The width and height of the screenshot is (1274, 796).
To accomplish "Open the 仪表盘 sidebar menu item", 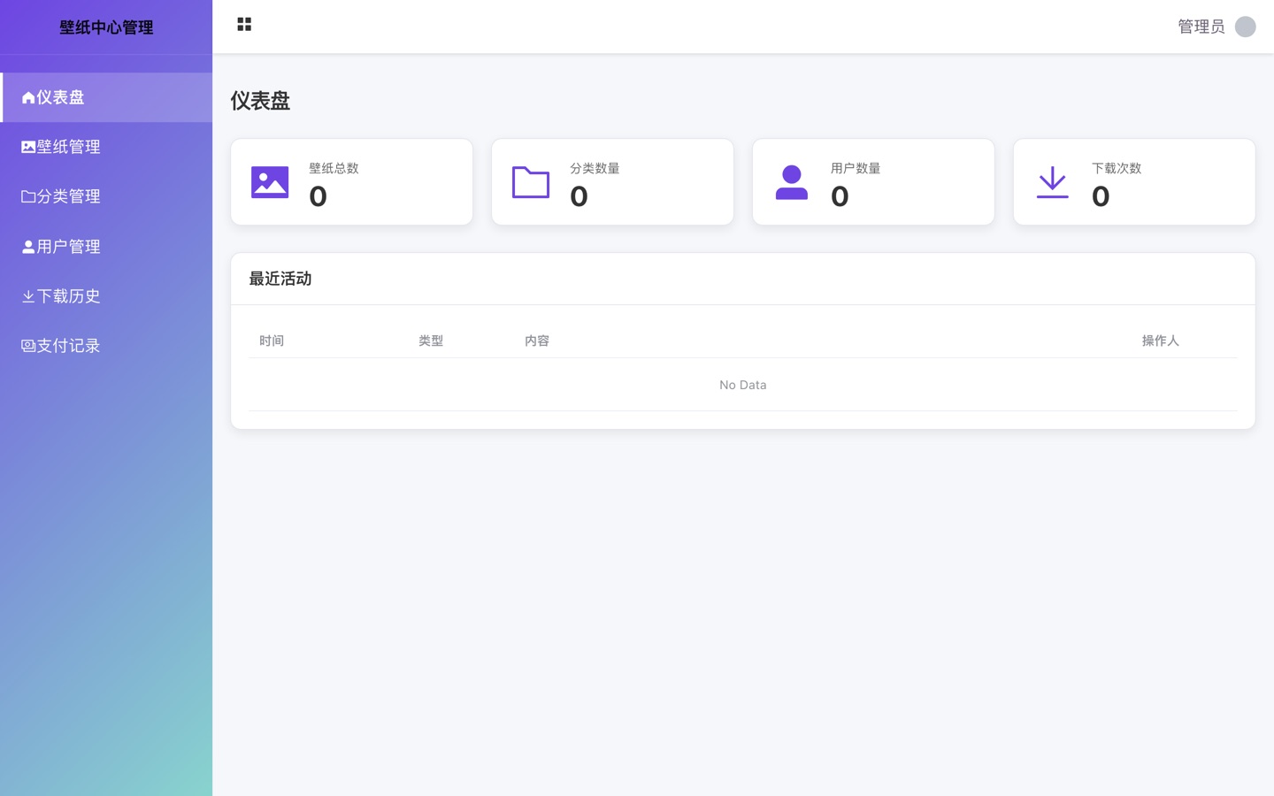I will (x=106, y=97).
